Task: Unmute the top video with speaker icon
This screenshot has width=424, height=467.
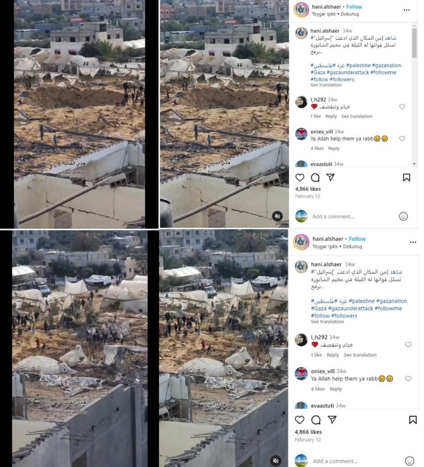Action: 277,216
